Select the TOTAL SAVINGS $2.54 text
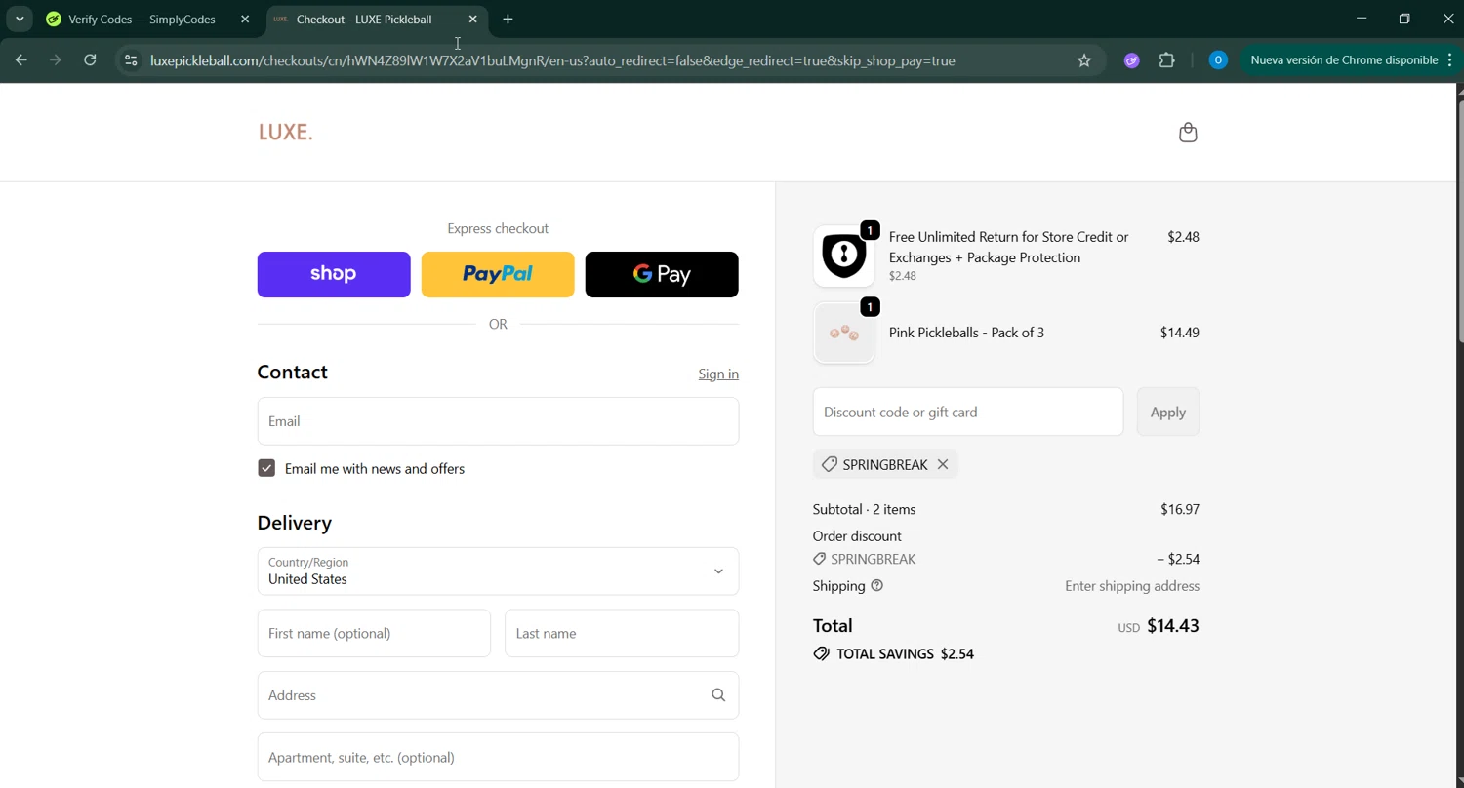The width and height of the screenshot is (1464, 788). tap(906, 654)
